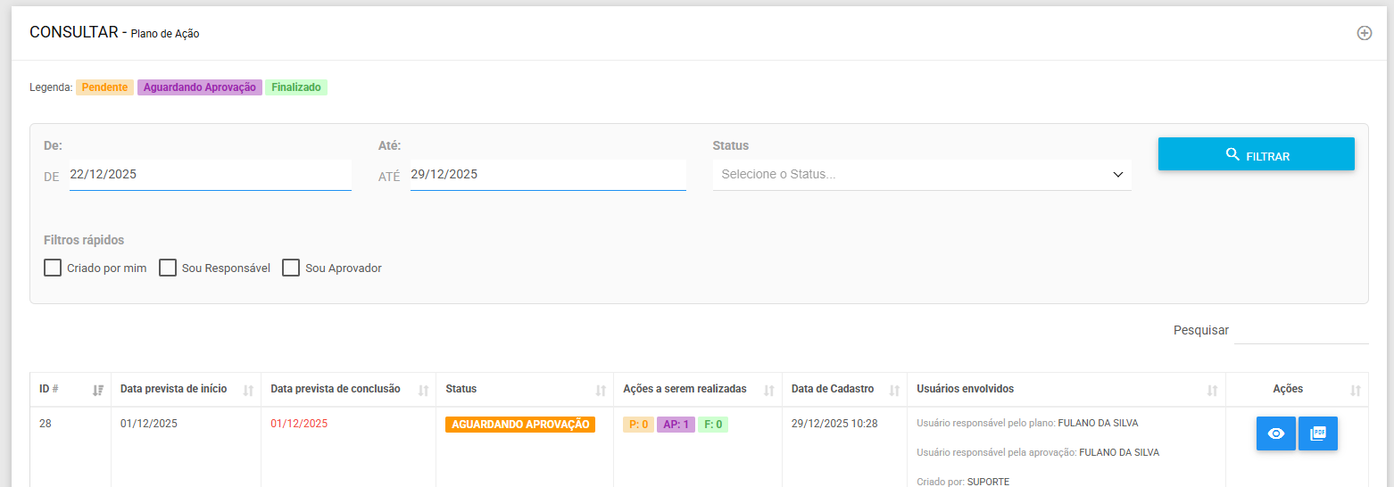
Task: Click the magnifier icon on Filtrar button
Action: point(1232,154)
